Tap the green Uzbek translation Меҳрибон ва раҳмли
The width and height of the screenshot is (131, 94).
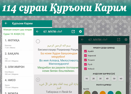click(x=58, y=69)
